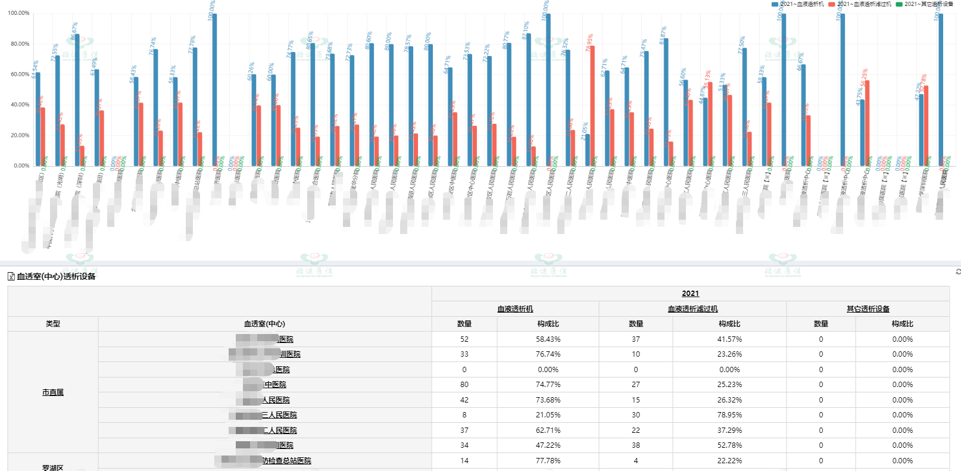
Task: Select the 52.78% table cell
Action: [x=729, y=445]
